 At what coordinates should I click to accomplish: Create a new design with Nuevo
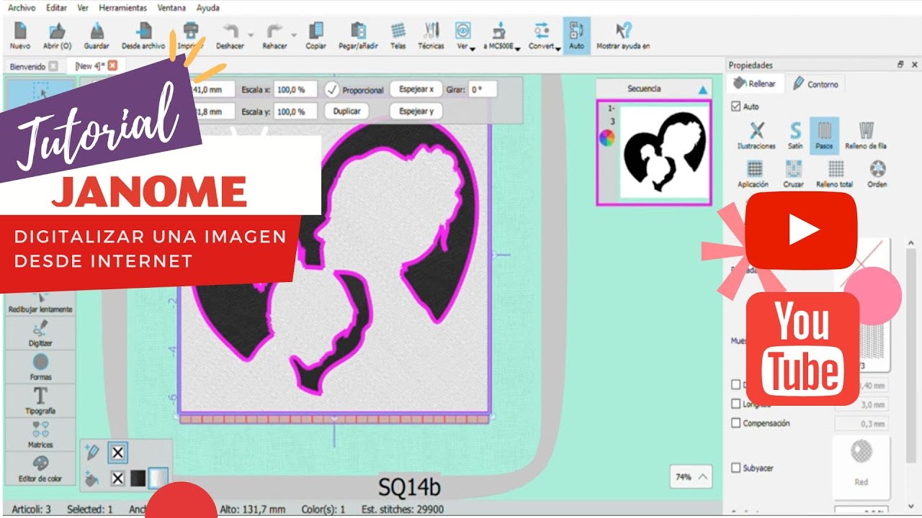[x=20, y=36]
